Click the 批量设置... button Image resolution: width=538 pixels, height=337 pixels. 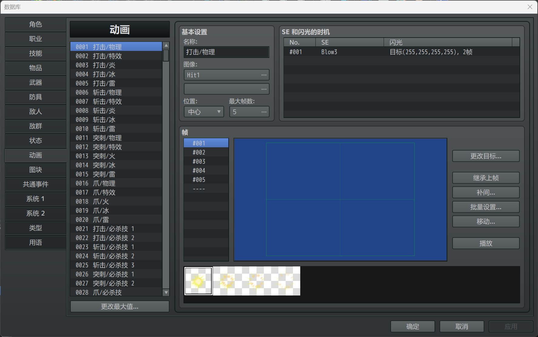point(486,207)
